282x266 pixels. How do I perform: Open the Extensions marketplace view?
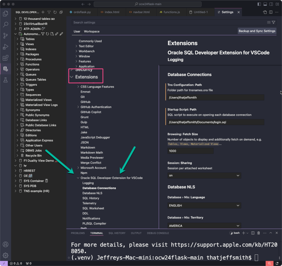tap(6, 58)
